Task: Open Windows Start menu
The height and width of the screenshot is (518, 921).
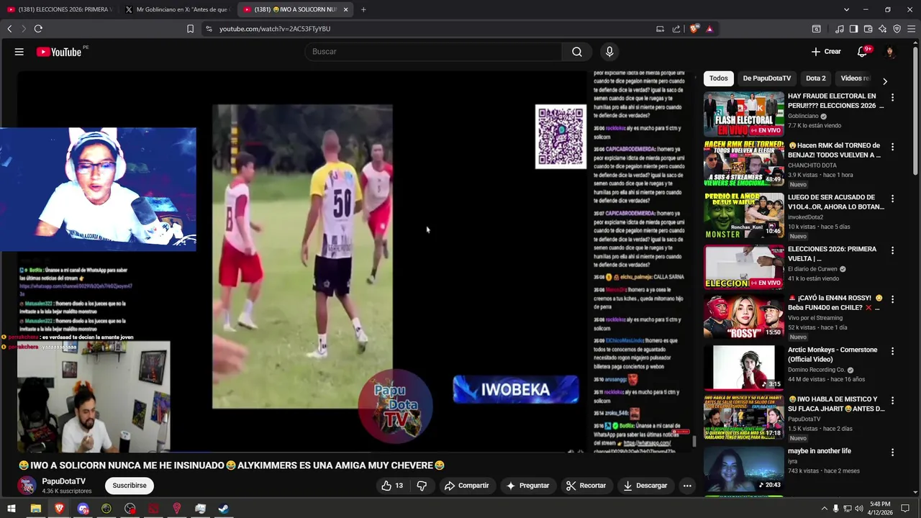Action: click(x=12, y=509)
